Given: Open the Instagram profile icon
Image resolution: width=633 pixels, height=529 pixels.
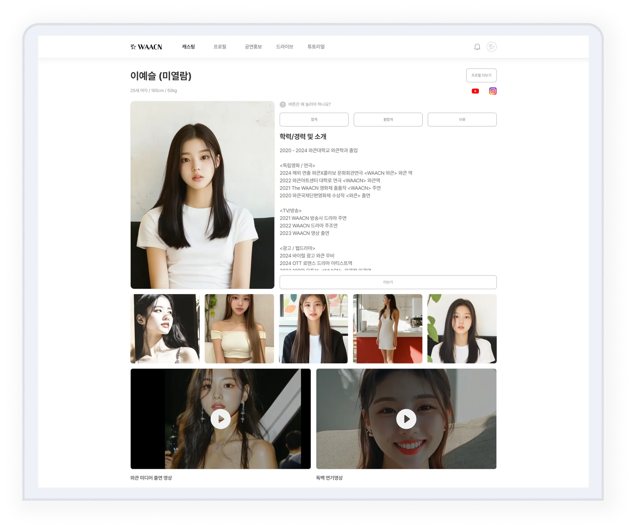Looking at the screenshot, I should click(493, 91).
